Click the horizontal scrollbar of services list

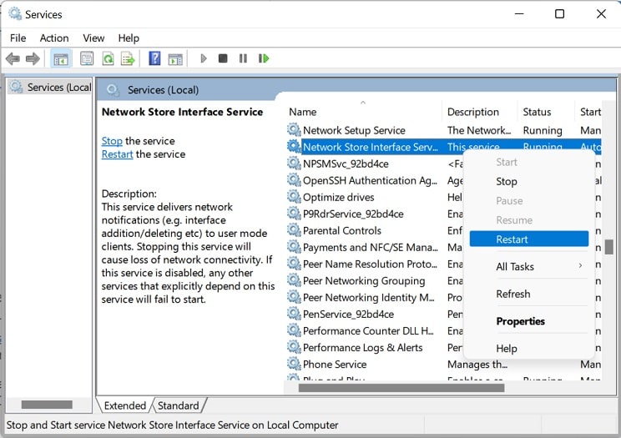[x=401, y=388]
